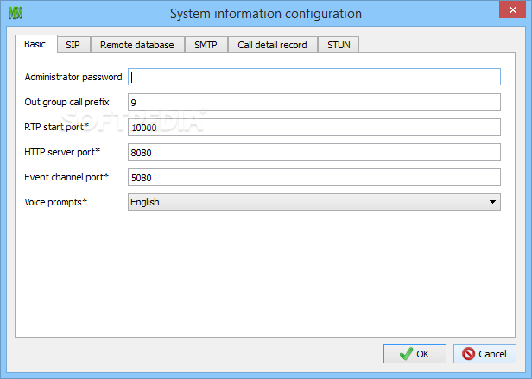Switch to the STUN tab
The height and width of the screenshot is (379, 532).
pyautogui.click(x=339, y=45)
